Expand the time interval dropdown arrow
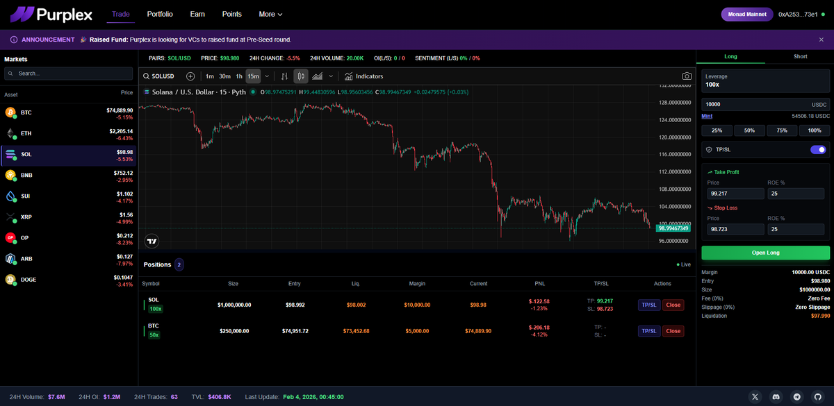 (x=267, y=76)
